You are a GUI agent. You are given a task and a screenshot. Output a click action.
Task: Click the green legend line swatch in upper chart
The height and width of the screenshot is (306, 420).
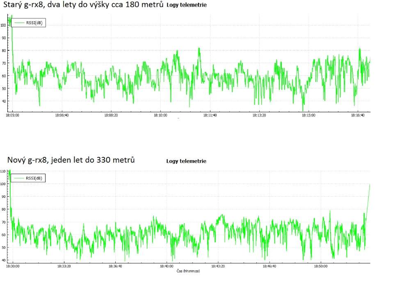18,23
